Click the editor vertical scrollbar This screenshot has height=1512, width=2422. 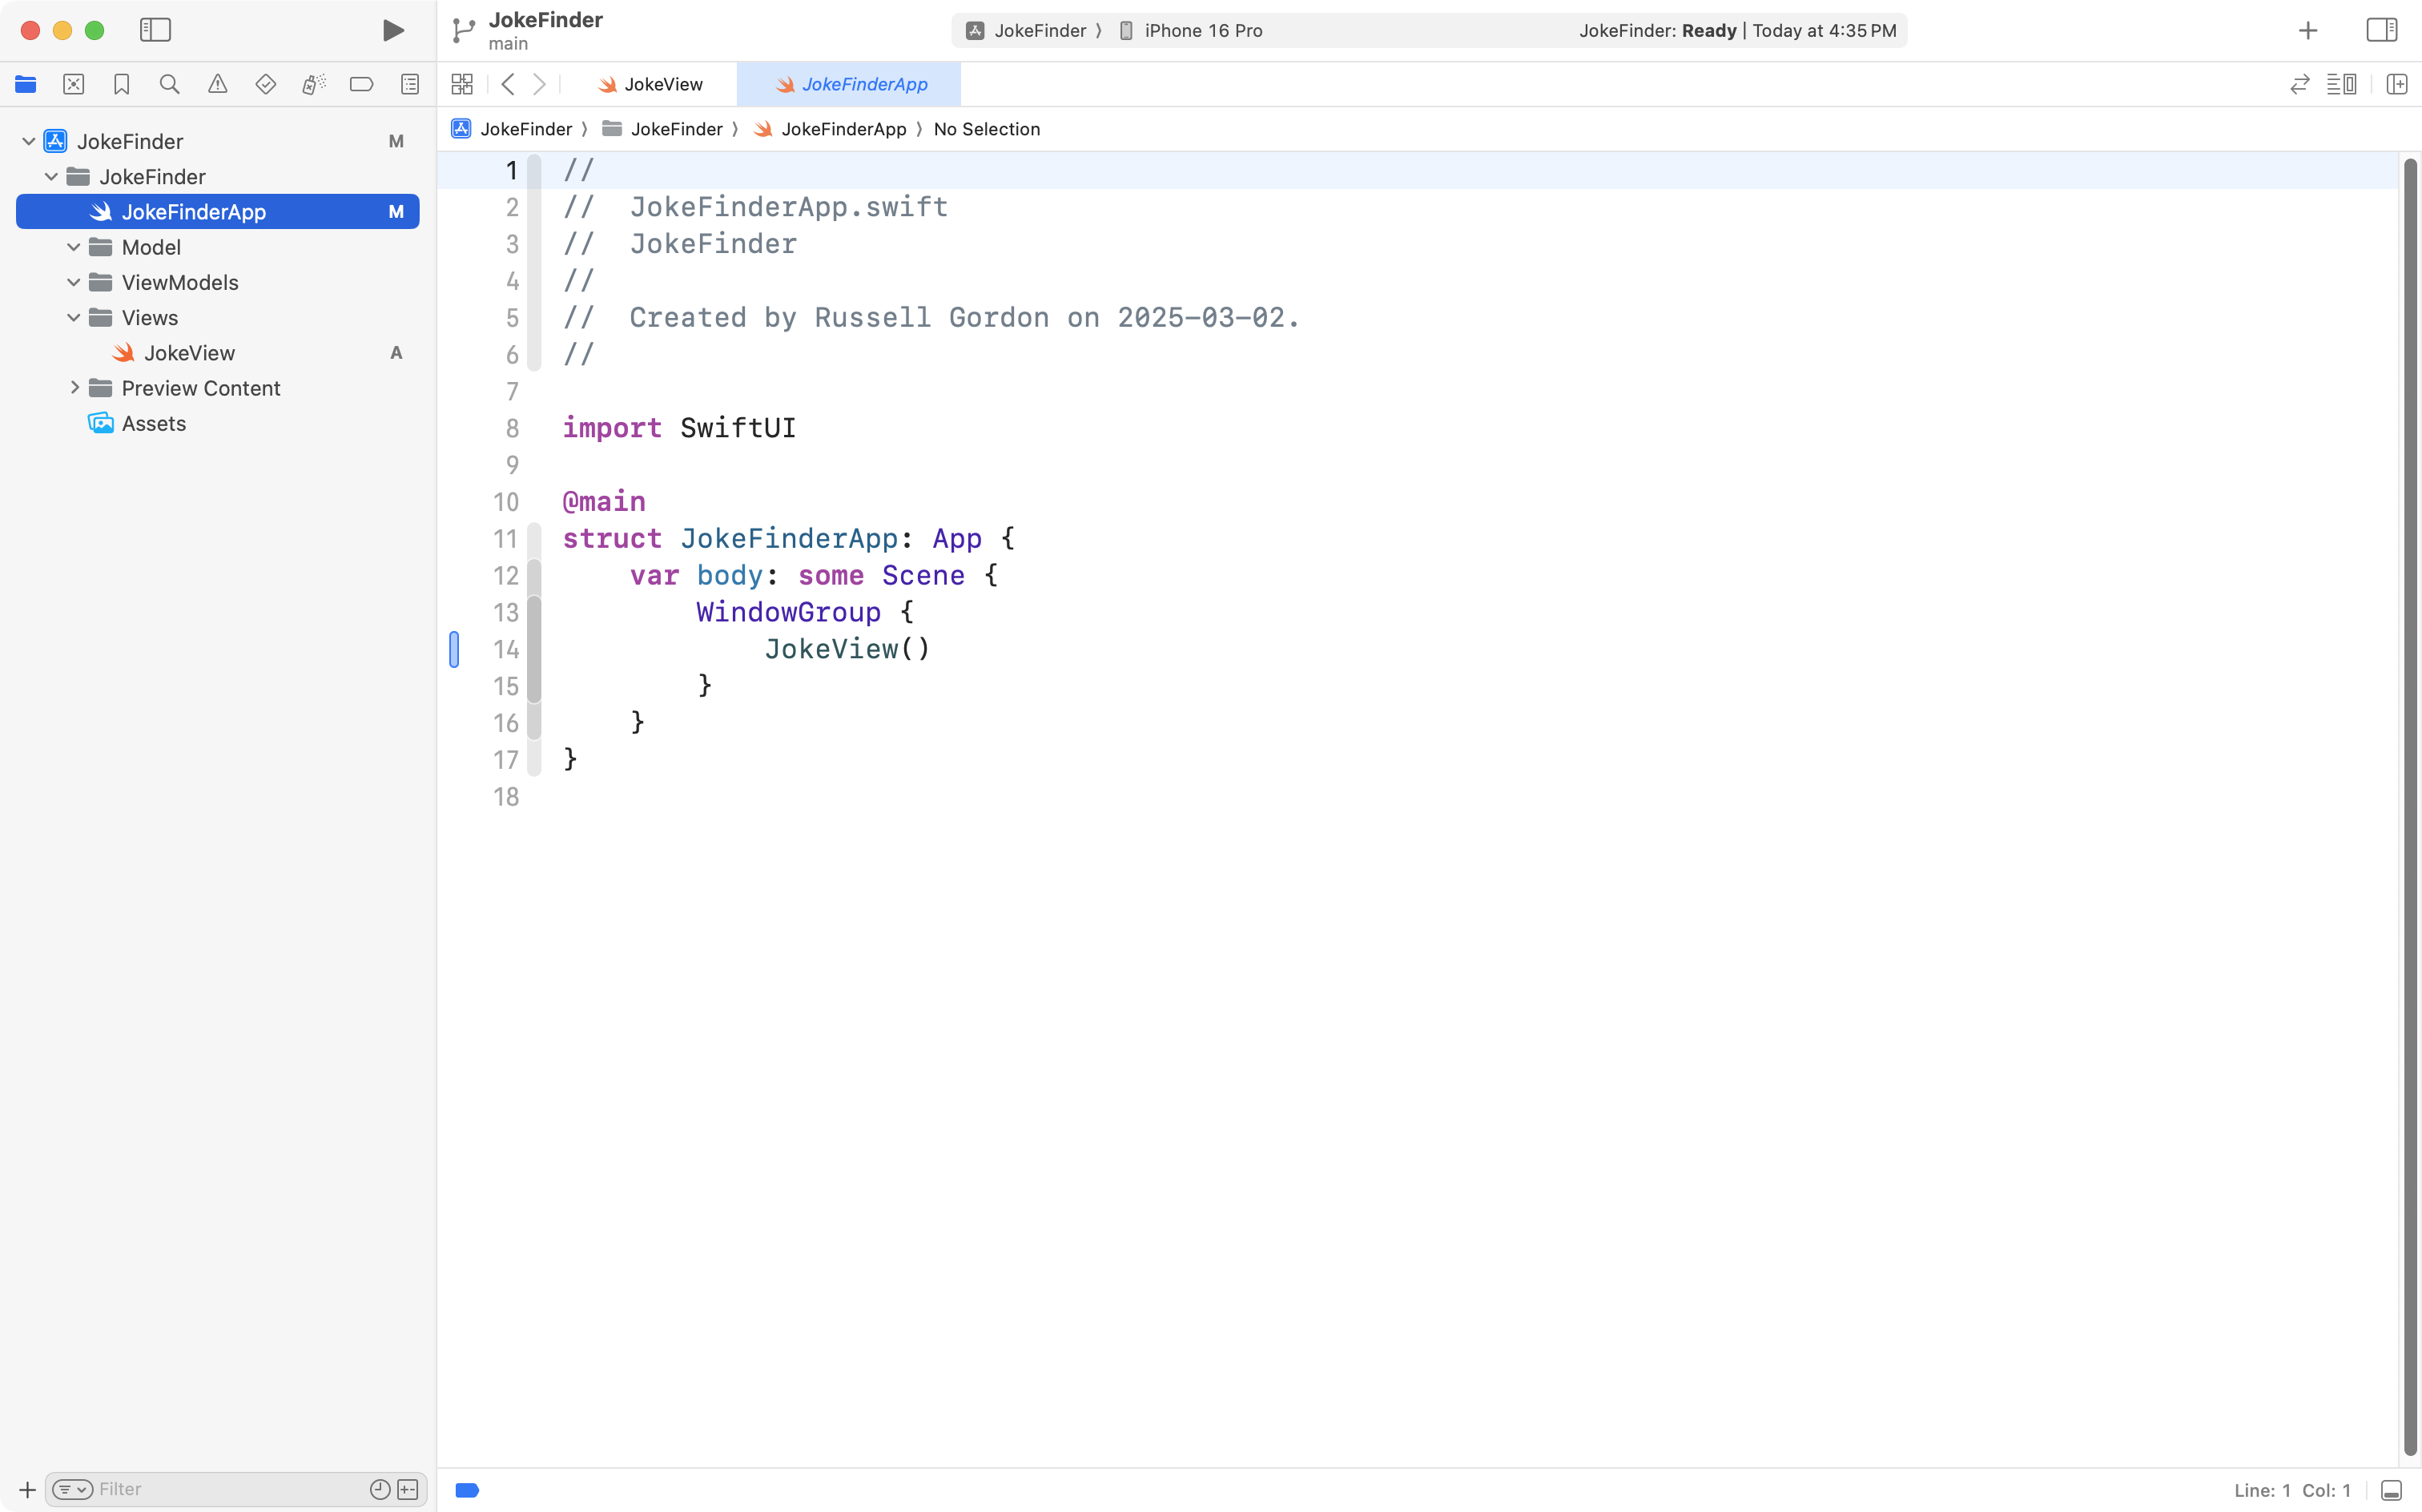(x=2409, y=800)
